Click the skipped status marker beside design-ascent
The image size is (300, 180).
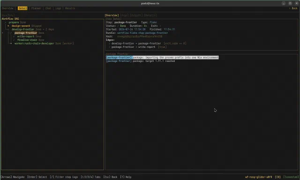[x=8, y=26]
